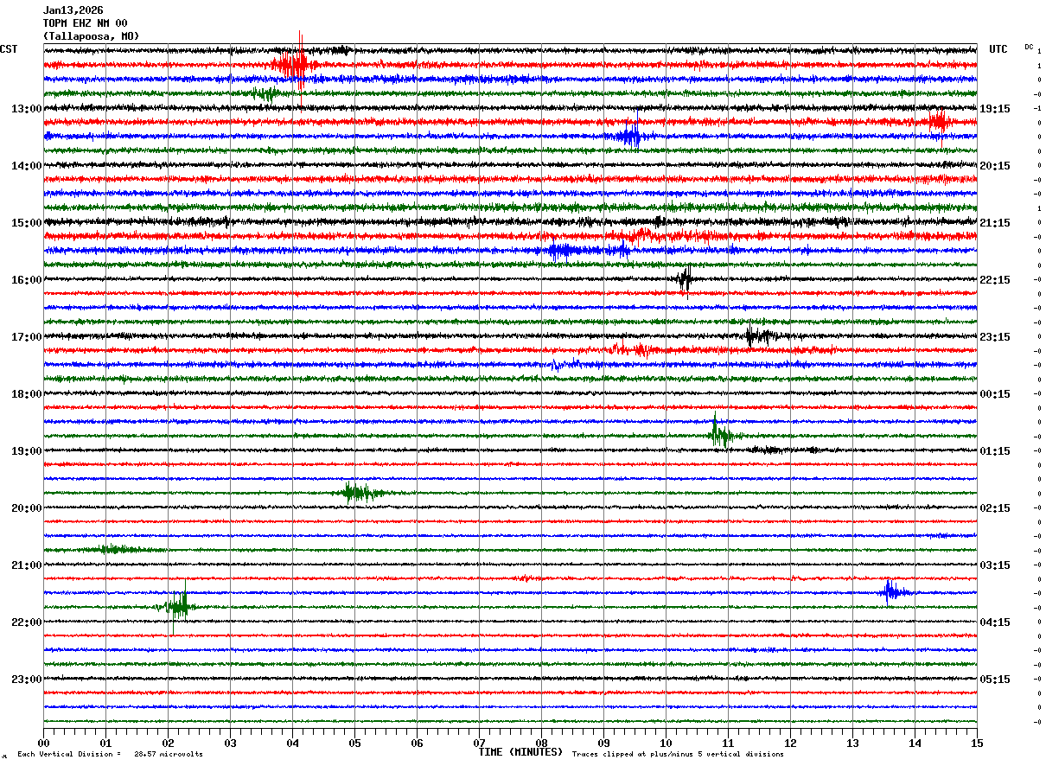Screen dimensions: 1046x766
Task: Click minute tick label 11 on time axis
Action: click(728, 744)
